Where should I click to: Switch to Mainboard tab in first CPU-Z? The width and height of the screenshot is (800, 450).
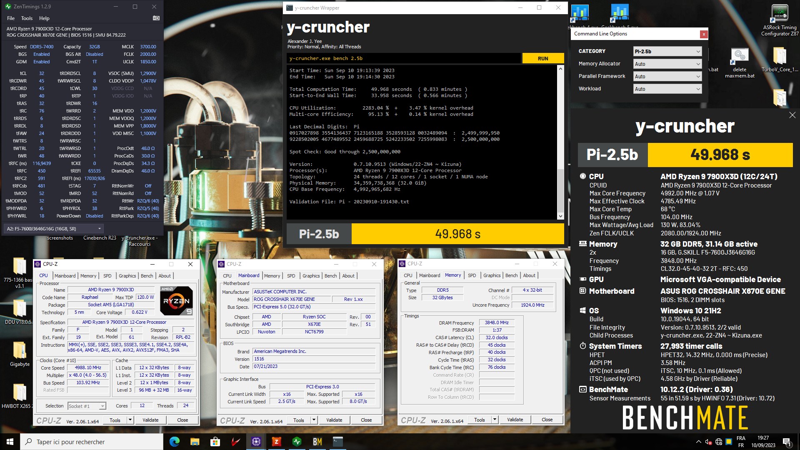click(x=65, y=276)
